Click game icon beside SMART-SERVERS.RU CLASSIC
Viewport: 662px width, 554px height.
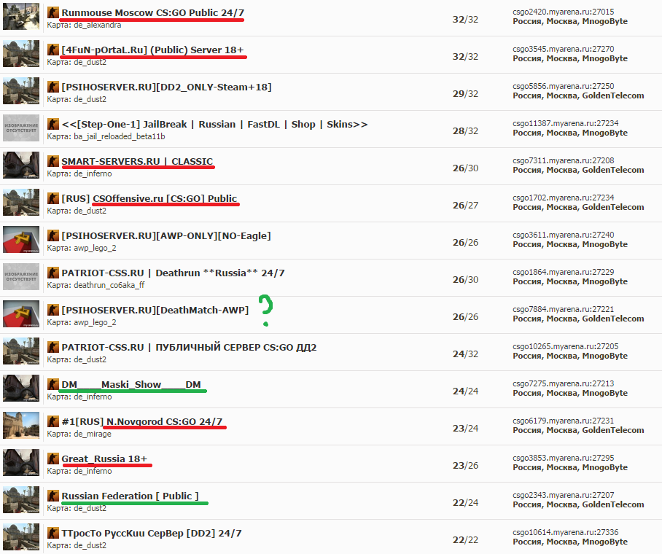coord(53,161)
